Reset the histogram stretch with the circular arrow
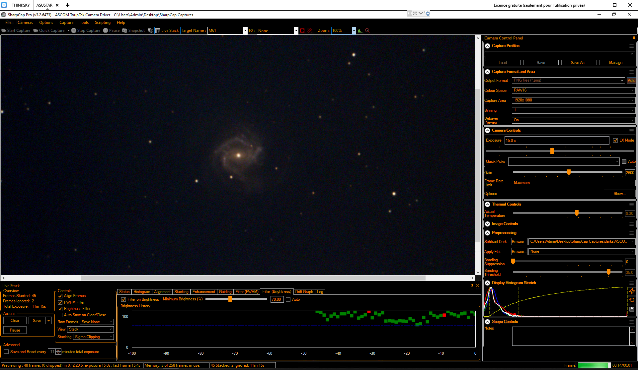638x370 pixels. point(632,300)
